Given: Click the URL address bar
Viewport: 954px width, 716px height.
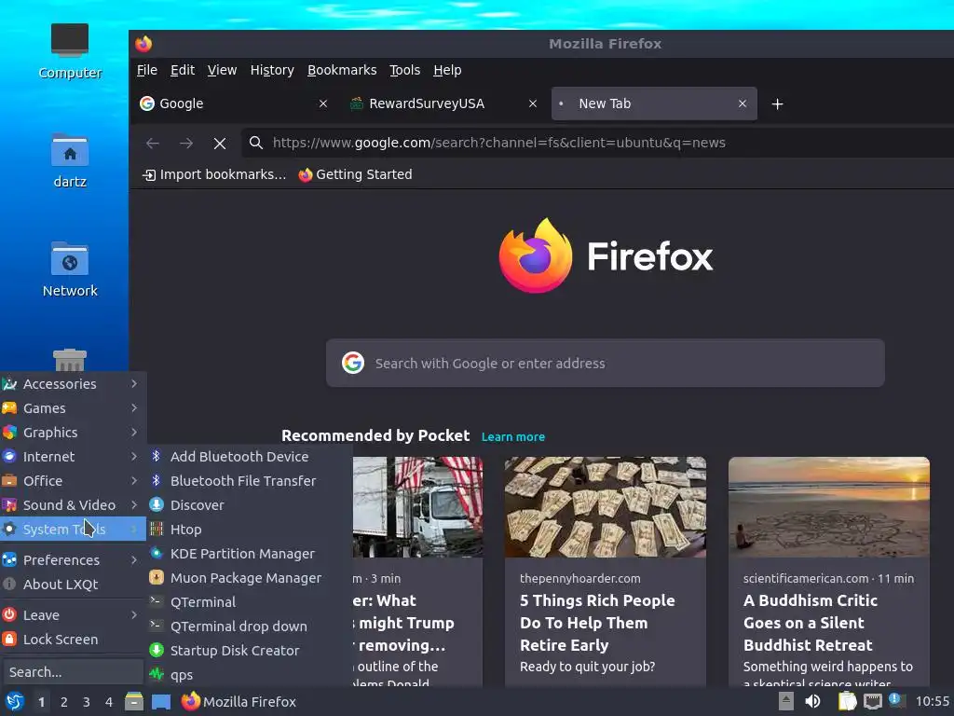Looking at the screenshot, I should (597, 143).
